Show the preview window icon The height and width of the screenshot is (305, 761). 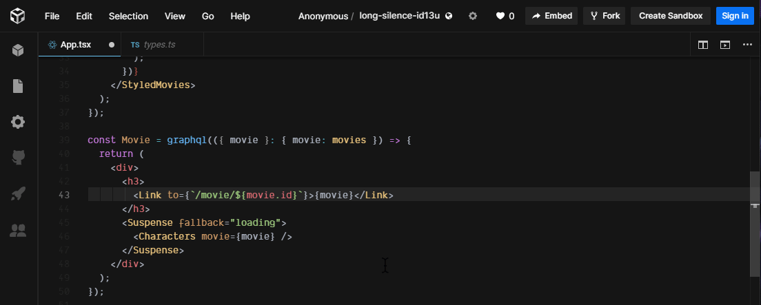pyautogui.click(x=725, y=45)
